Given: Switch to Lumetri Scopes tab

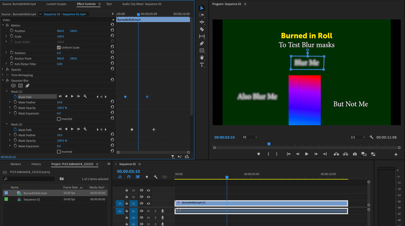Looking at the screenshot, I should point(56,4).
